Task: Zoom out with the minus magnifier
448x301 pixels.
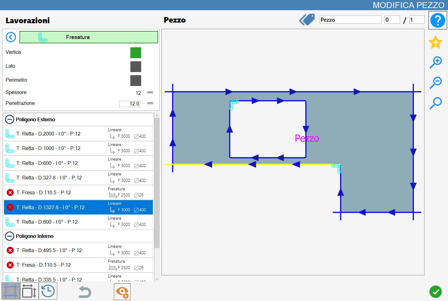Action: click(x=436, y=83)
